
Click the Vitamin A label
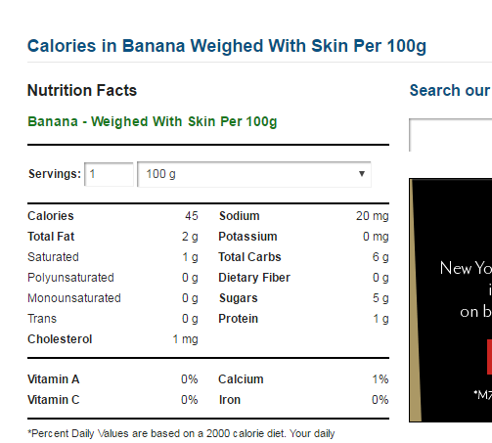(54, 379)
